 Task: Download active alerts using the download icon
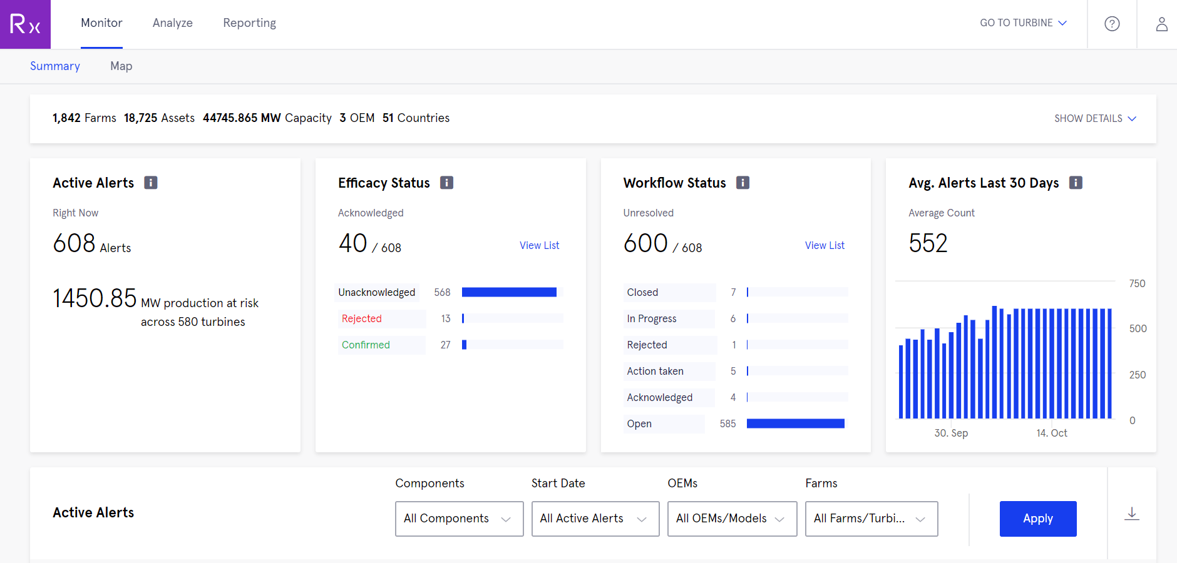pyautogui.click(x=1132, y=514)
